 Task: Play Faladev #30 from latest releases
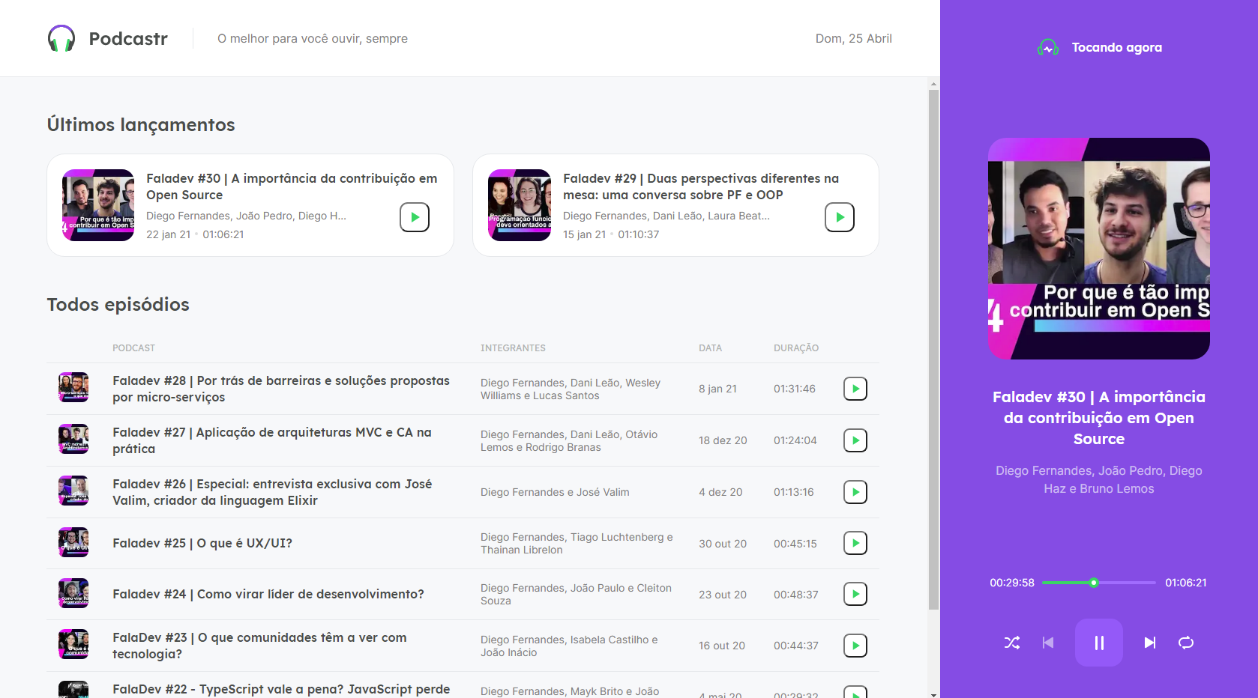pos(415,217)
